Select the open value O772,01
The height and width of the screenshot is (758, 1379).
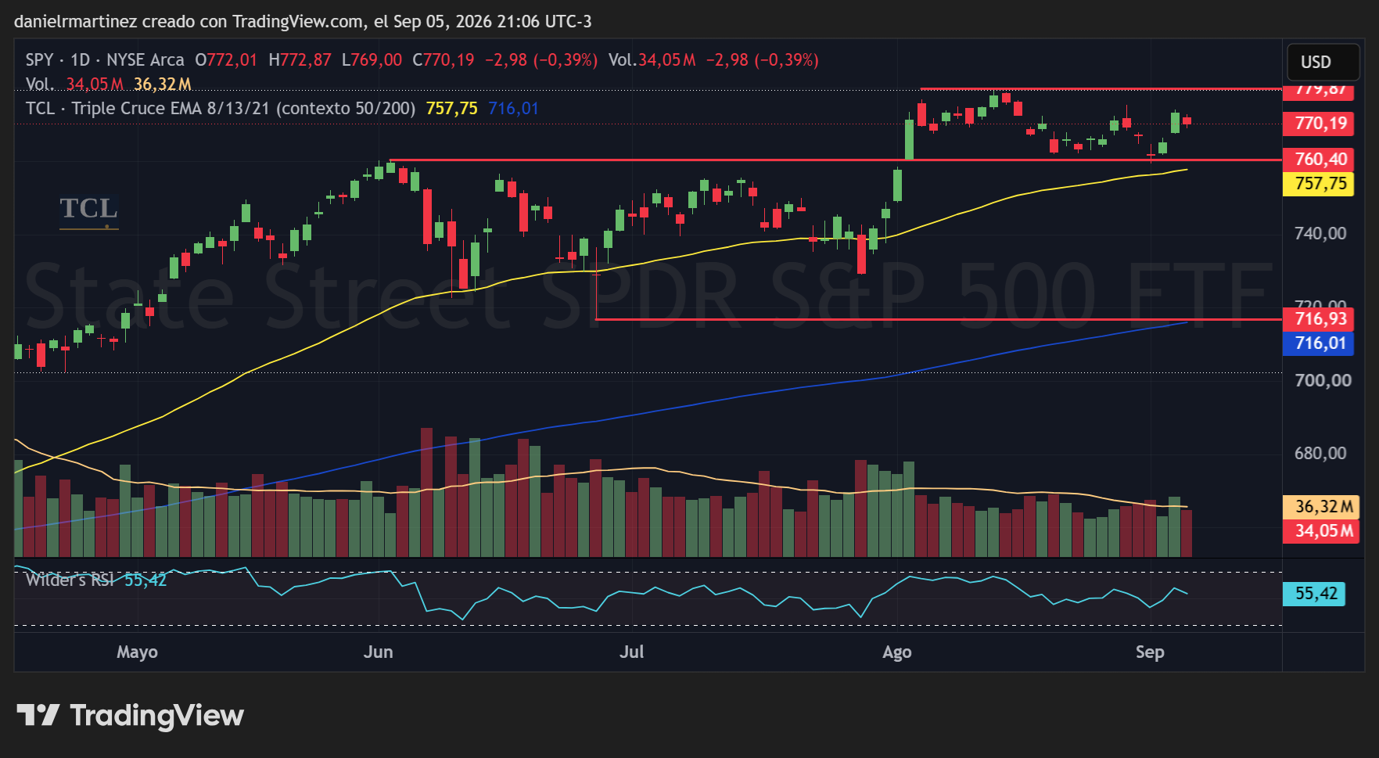[x=226, y=60]
